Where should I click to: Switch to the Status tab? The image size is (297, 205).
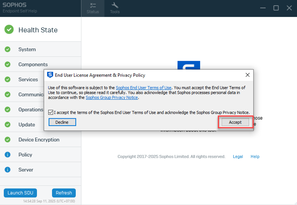pos(93,8)
